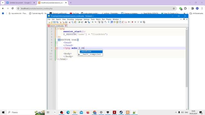The width and height of the screenshot is (205, 115).
Task: Click the Copy icon in Notepad++ toolbar
Action: point(73,22)
